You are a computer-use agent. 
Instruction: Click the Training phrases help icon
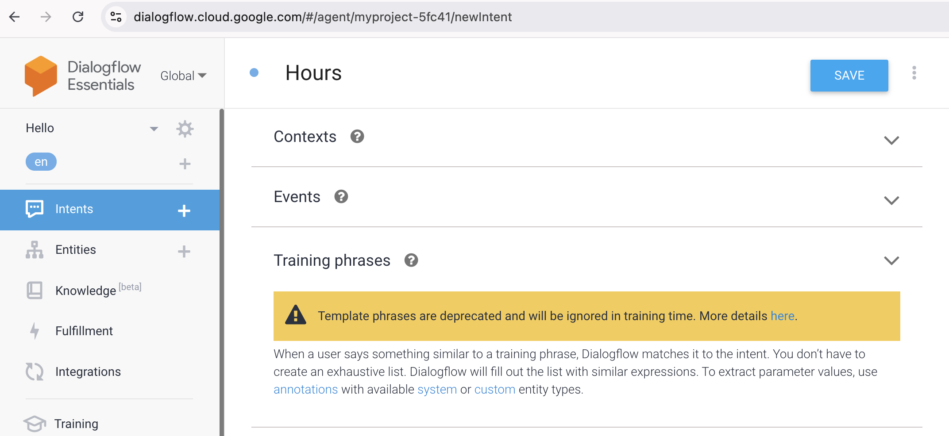(x=411, y=260)
